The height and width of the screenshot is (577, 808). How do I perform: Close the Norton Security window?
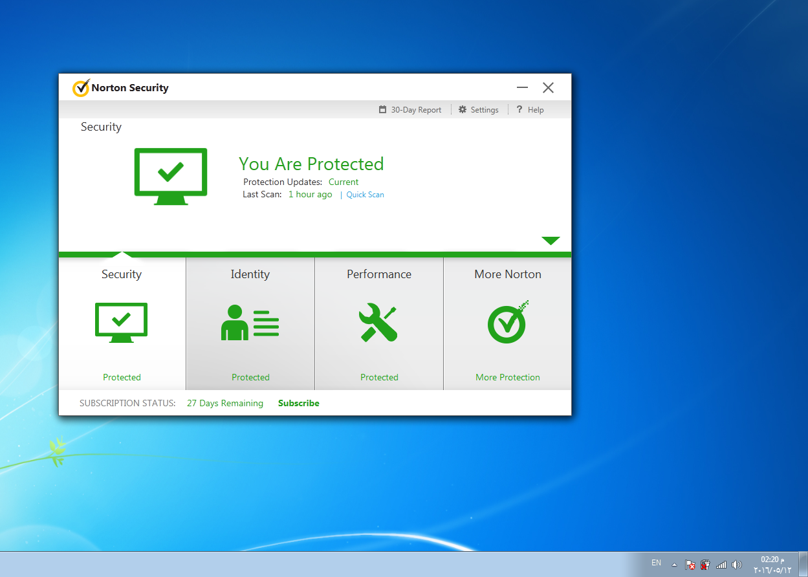click(x=548, y=88)
